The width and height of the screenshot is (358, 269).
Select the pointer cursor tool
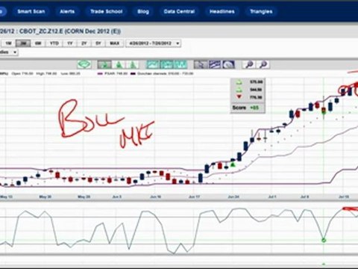201,65
